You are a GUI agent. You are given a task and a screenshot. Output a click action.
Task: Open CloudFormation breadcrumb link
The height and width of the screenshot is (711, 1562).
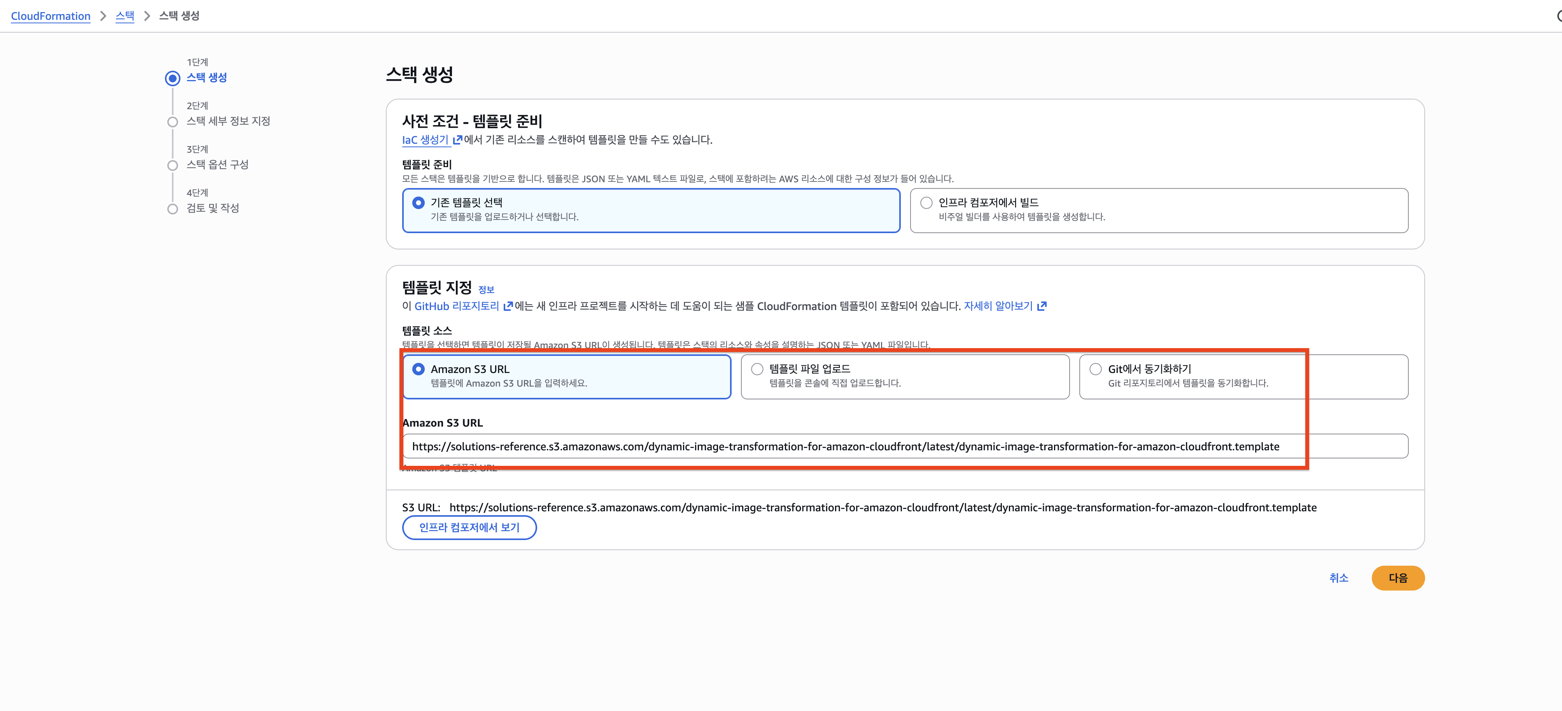point(50,16)
